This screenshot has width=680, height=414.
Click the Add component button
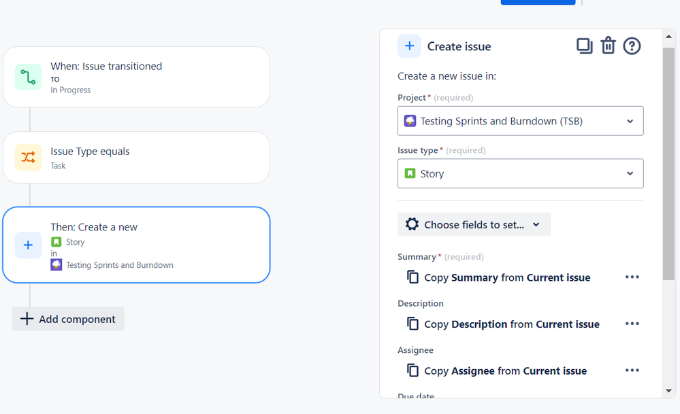pos(67,318)
